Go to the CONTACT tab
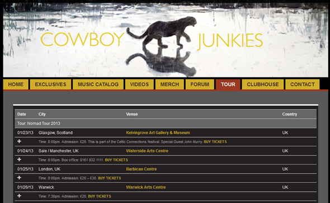The height and width of the screenshot is (203, 330). pos(303,84)
